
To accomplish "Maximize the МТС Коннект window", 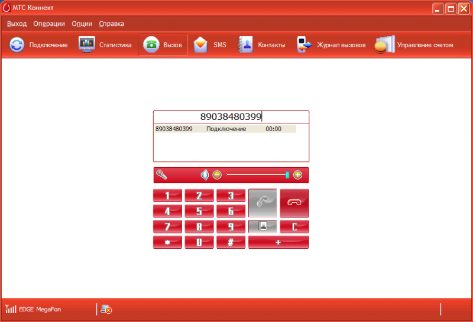I will coord(451,9).
